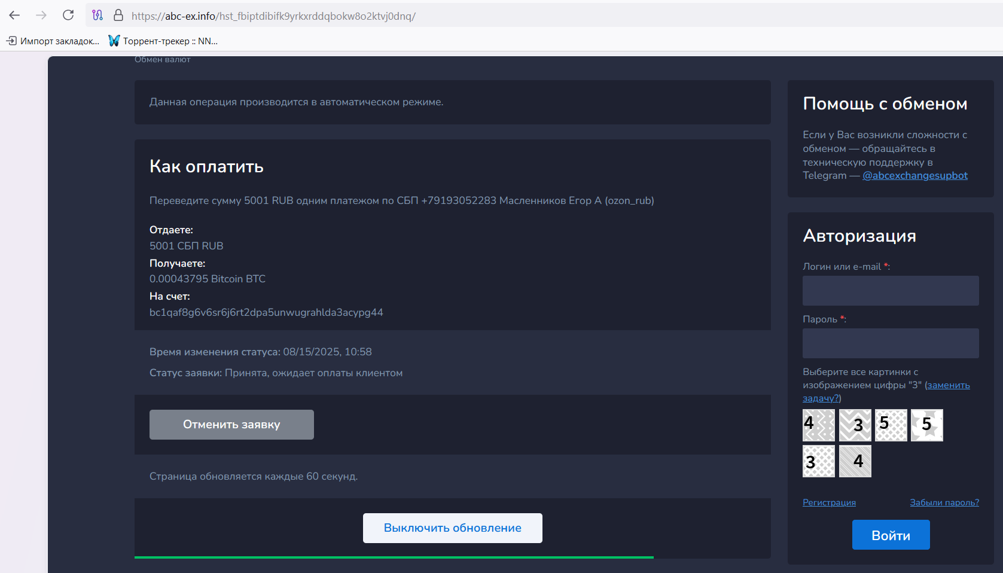Viewport: 1003px width, 573px height.
Task: Select captcha image 5 with stars background
Action: (927, 425)
